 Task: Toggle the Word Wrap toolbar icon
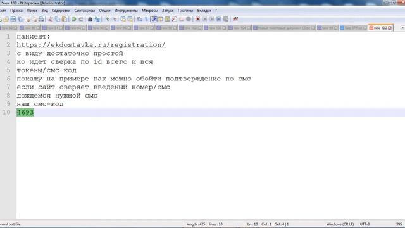(x=139, y=19)
